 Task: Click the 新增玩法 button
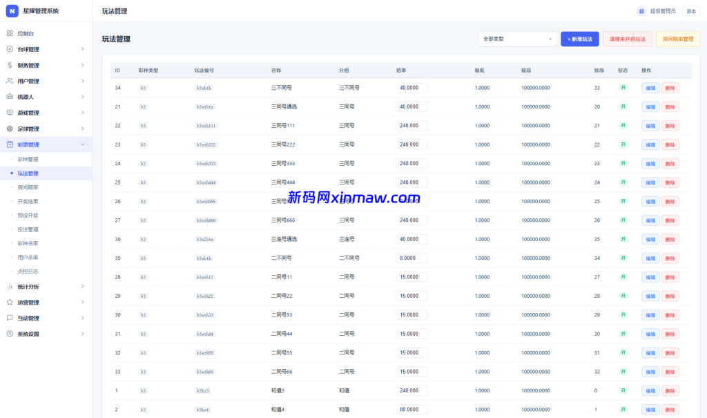580,39
